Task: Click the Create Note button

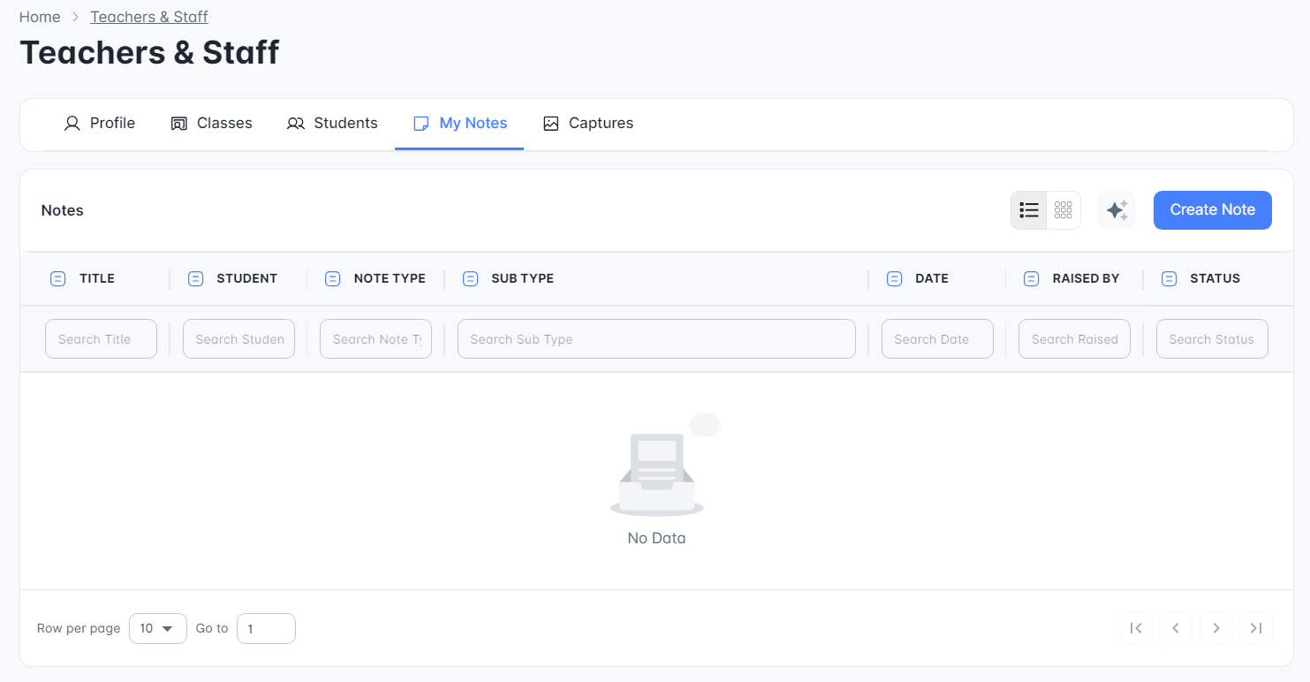Action: (x=1212, y=210)
